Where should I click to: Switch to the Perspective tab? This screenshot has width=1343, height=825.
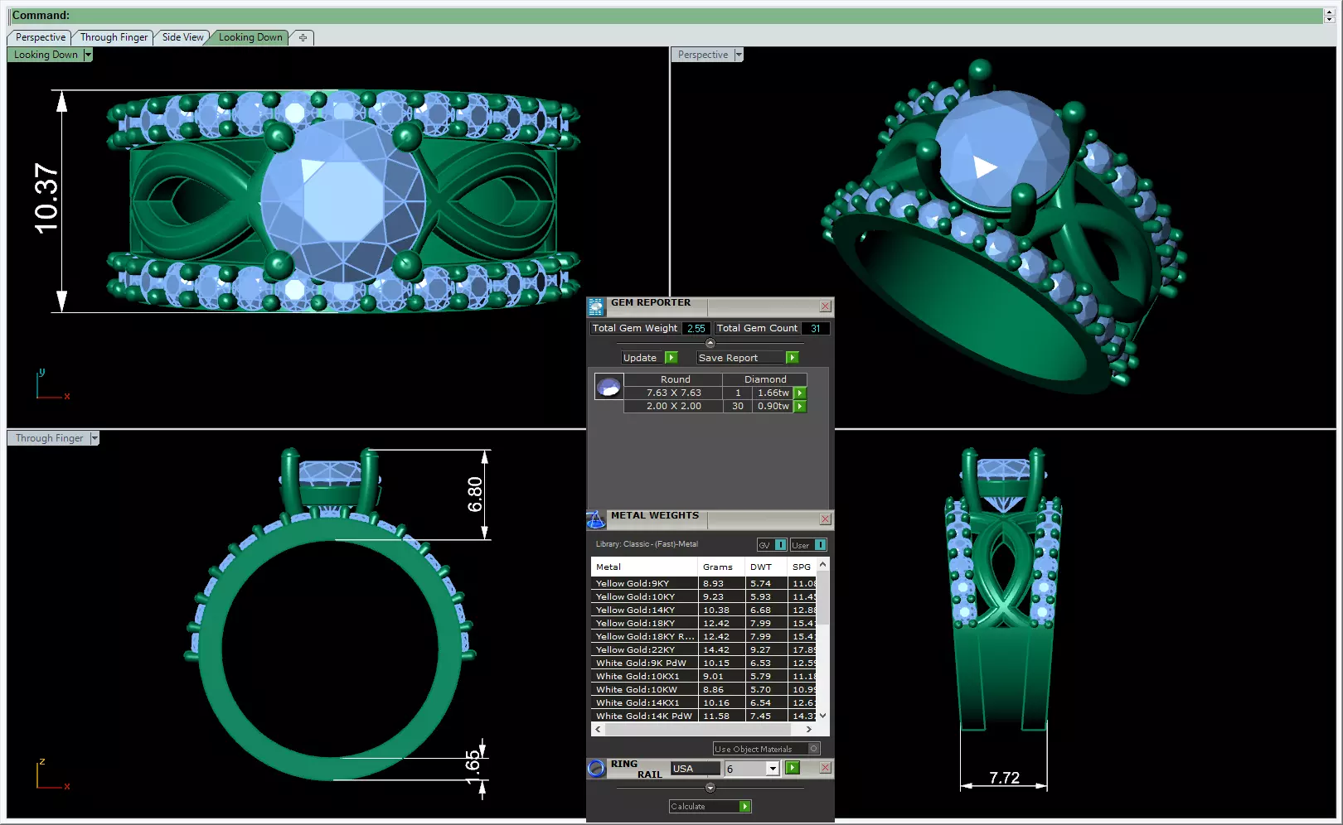[40, 37]
